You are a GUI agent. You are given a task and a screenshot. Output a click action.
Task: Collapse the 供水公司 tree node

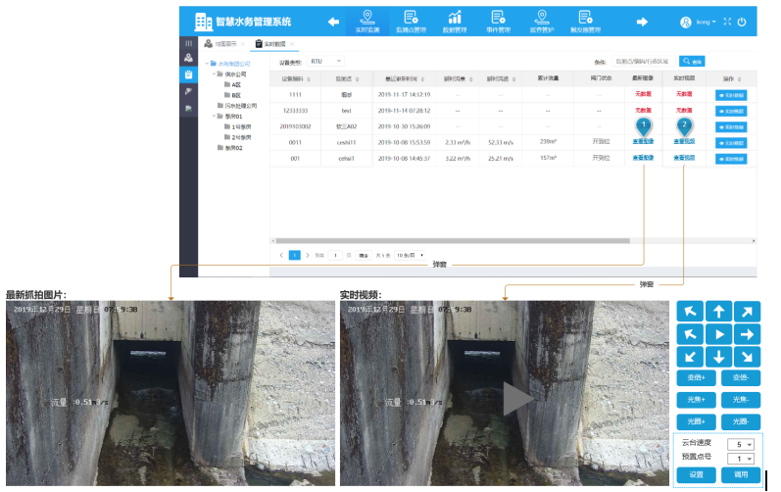(216, 74)
